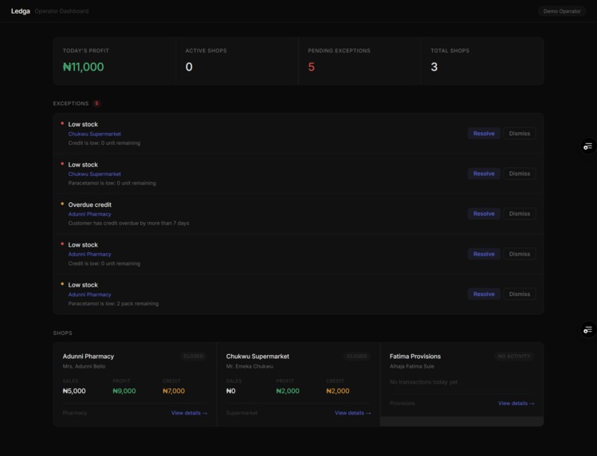View details for Chukwu Supermarket shop

click(352, 413)
